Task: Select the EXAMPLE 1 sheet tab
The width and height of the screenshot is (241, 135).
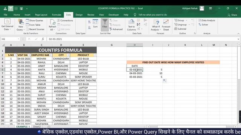Action: click(23, 127)
